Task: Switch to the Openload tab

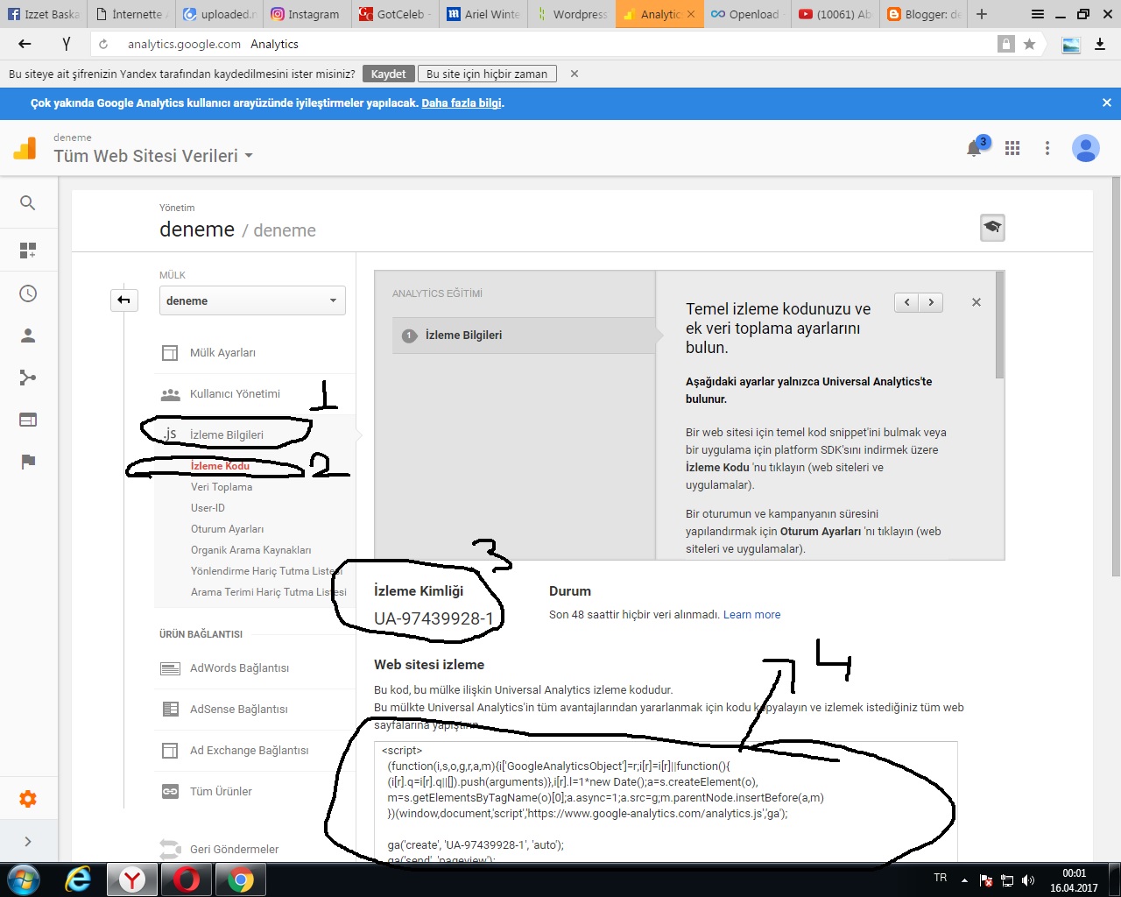Action: click(x=747, y=14)
